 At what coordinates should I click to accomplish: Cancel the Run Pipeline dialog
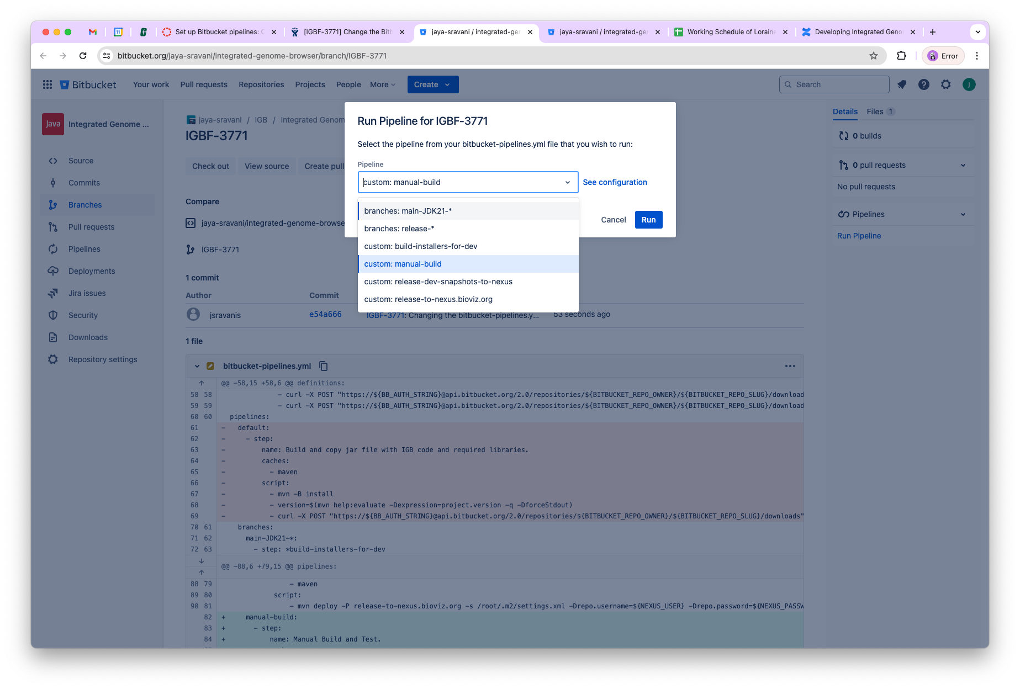(x=613, y=220)
